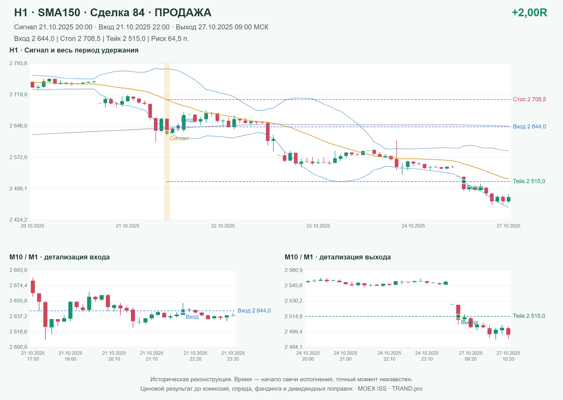The height and width of the screenshot is (400, 563).
Task: Click H1 y-axis value 2 719,9
Action: tap(18, 95)
